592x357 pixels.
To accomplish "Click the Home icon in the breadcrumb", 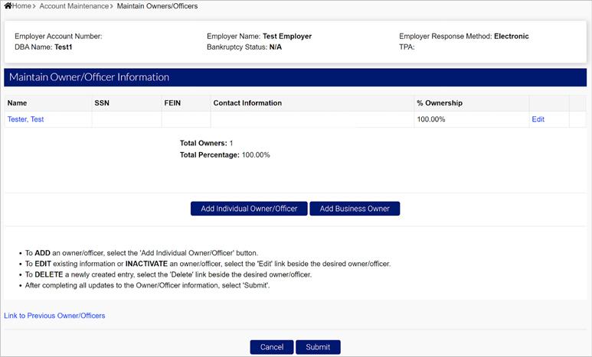I will (8, 6).
